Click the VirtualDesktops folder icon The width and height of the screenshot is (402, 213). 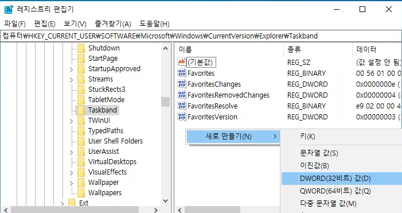point(81,162)
